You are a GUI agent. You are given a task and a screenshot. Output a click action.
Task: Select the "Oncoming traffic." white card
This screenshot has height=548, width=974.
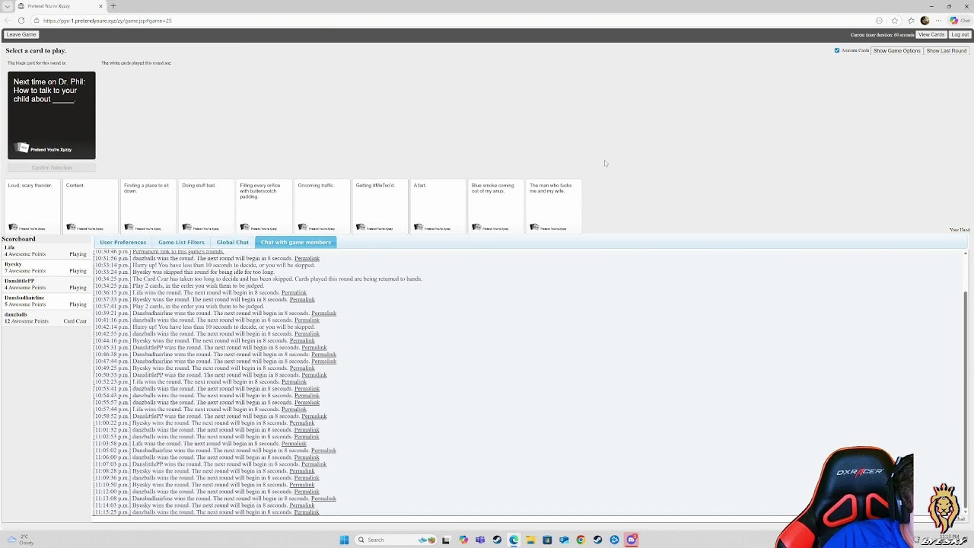point(322,205)
